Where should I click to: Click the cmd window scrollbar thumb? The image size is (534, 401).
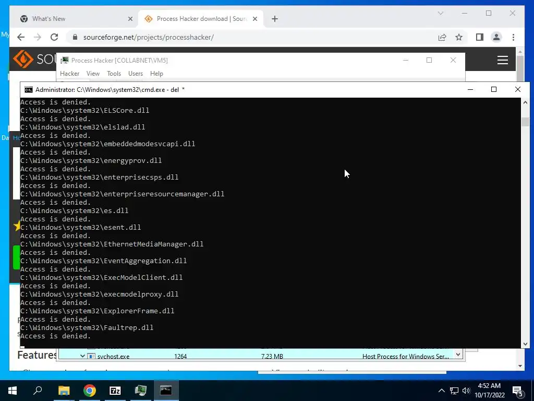point(525,122)
